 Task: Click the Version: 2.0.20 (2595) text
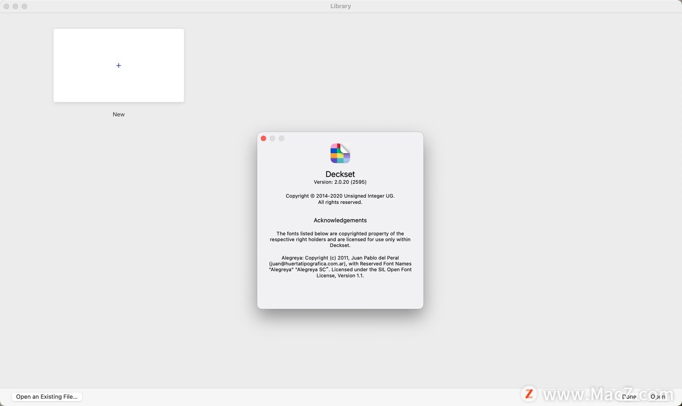(340, 182)
